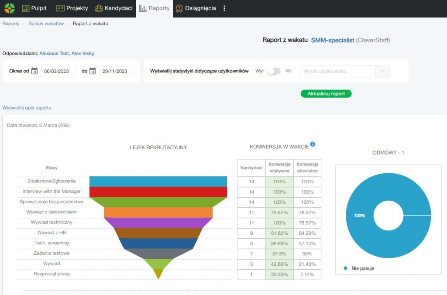Click the Aktualizuj raport button
Viewport: 447px width, 295px height.
point(326,94)
